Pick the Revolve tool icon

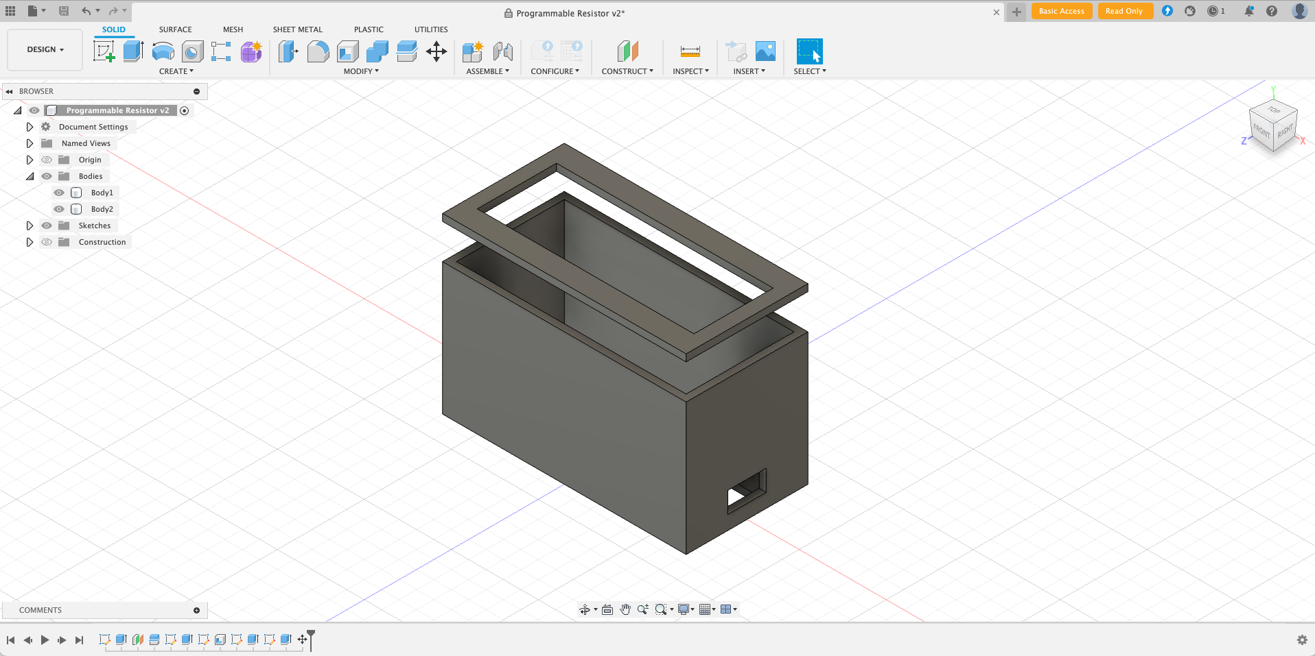[x=163, y=51]
